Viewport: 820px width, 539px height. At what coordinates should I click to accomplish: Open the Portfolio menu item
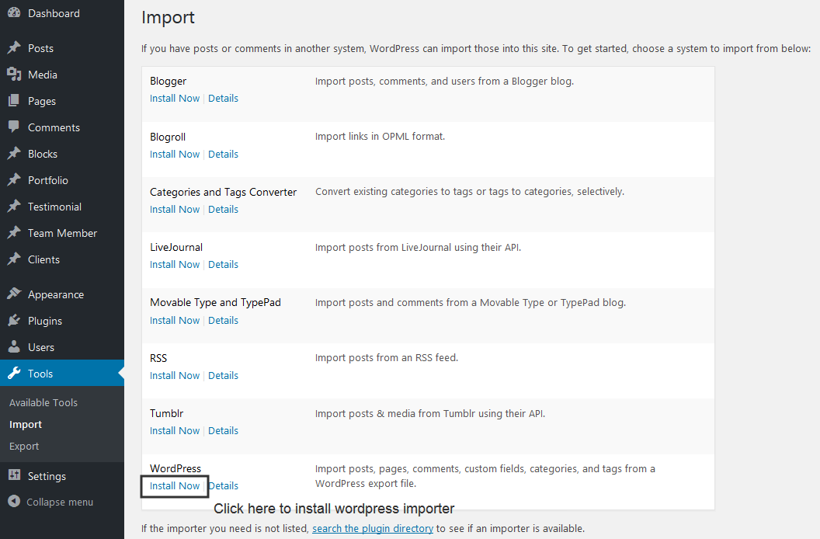tap(48, 180)
